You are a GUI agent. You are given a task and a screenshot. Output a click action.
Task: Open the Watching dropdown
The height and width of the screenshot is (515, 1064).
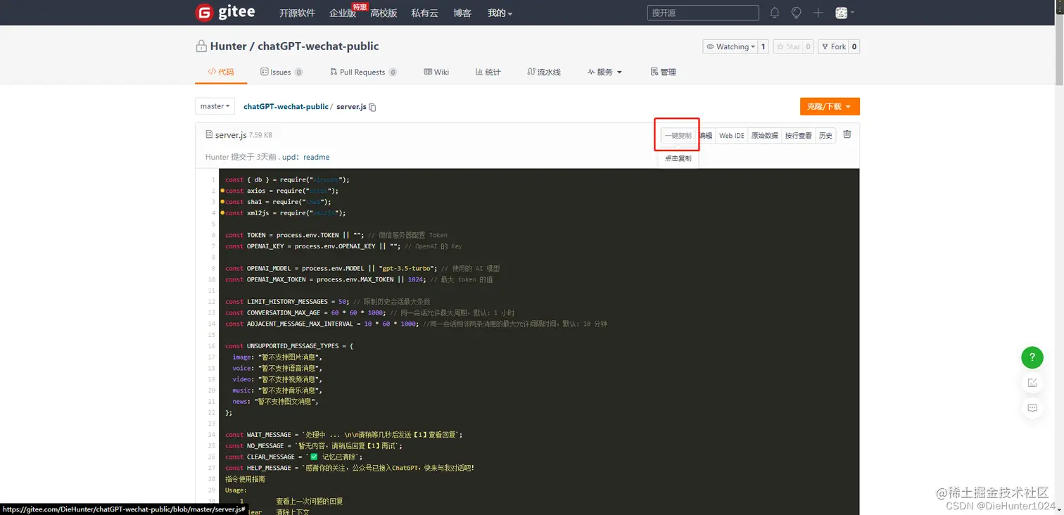pyautogui.click(x=730, y=46)
